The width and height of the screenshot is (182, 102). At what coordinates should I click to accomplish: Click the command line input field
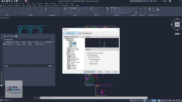coord(94,98)
